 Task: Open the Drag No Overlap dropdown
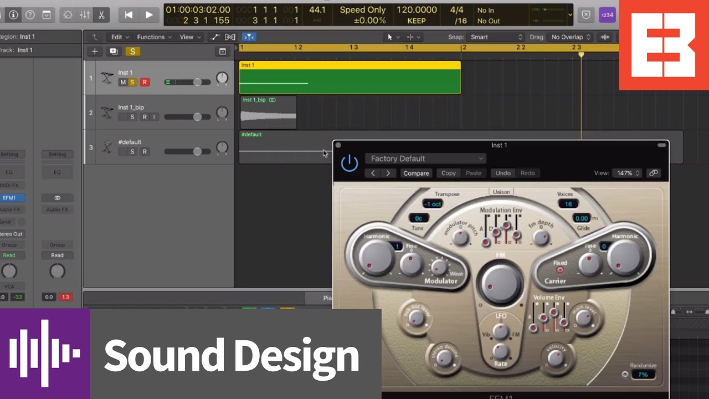click(571, 37)
